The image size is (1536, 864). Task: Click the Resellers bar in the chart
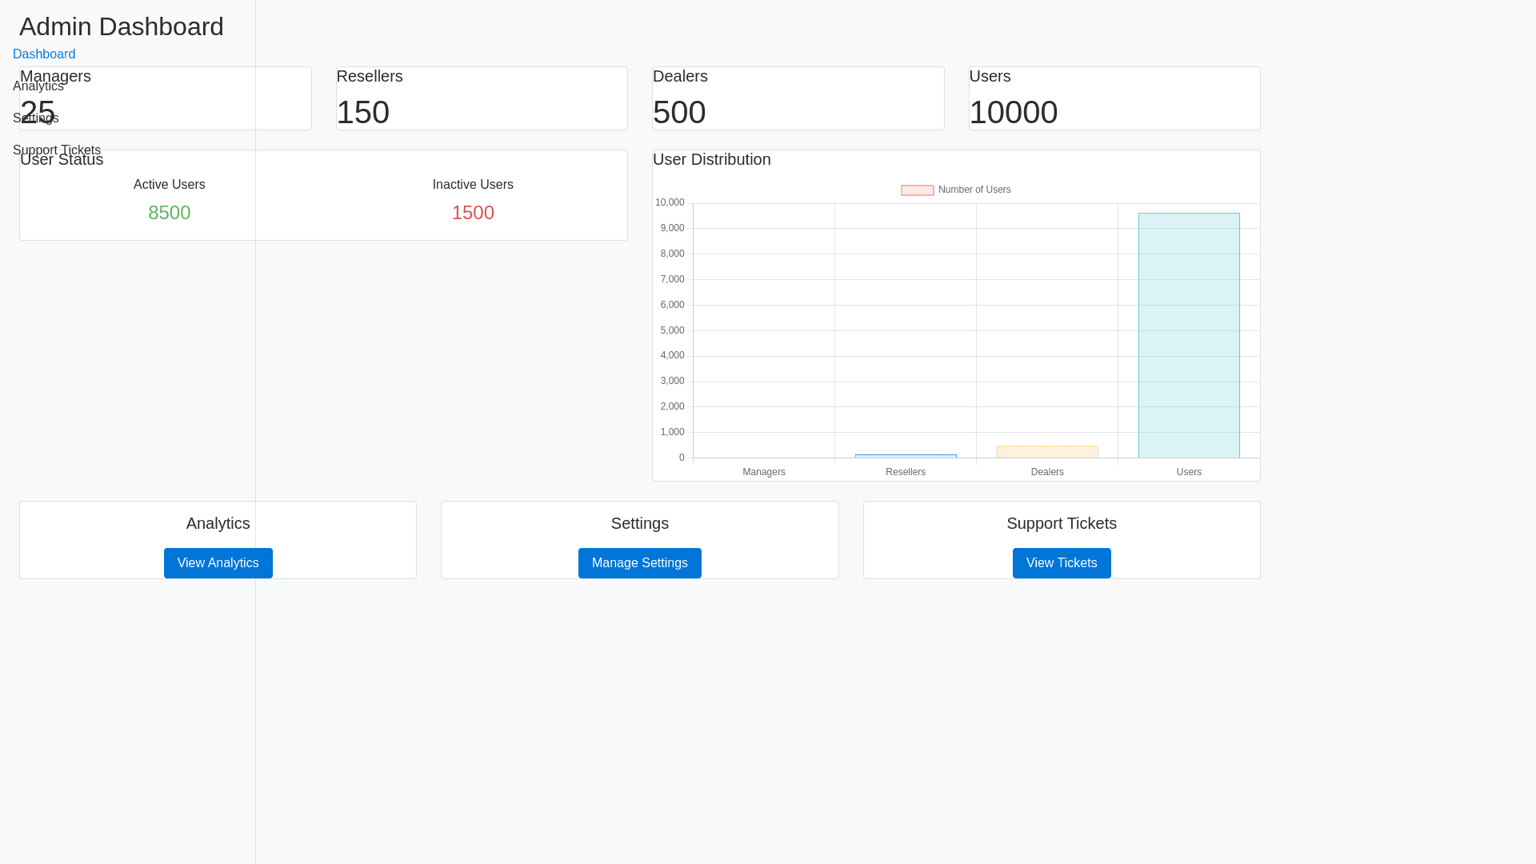click(x=905, y=456)
